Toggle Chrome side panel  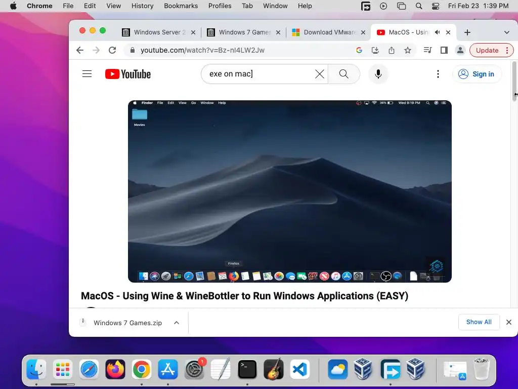(x=444, y=50)
